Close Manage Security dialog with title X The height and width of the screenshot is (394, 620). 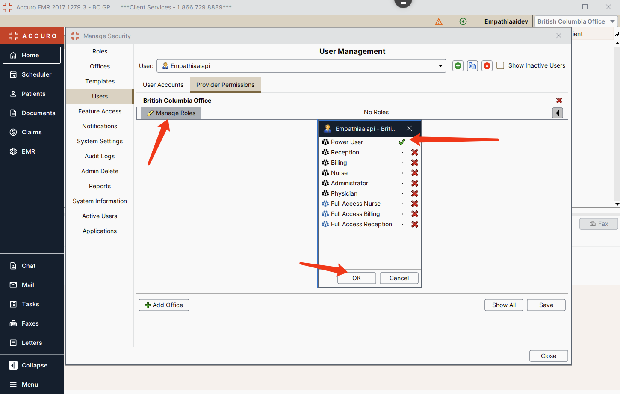[559, 36]
